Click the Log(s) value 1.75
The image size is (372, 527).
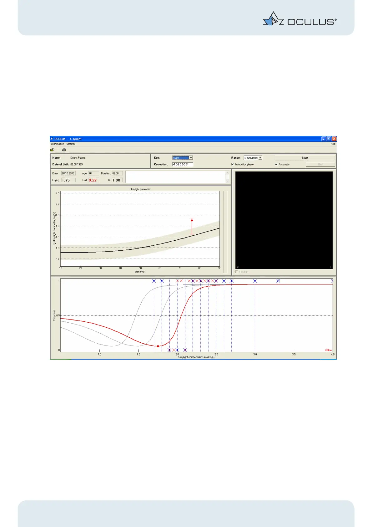tap(68, 180)
